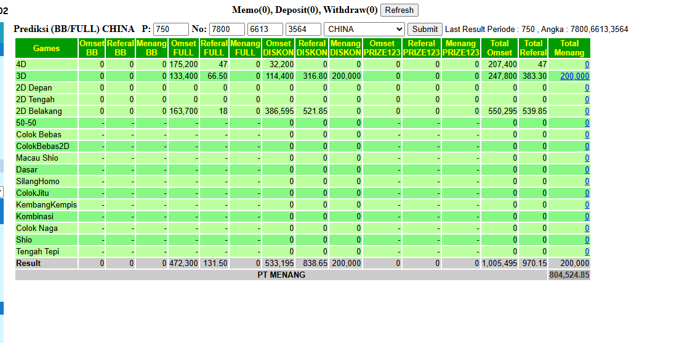Click the Refresh button

coord(399,10)
